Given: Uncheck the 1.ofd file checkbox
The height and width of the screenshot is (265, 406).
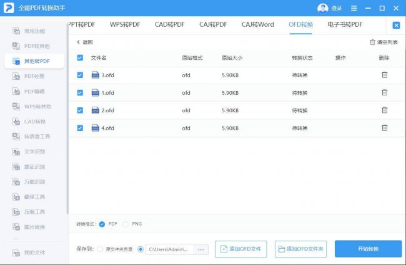Looking at the screenshot, I should point(80,92).
